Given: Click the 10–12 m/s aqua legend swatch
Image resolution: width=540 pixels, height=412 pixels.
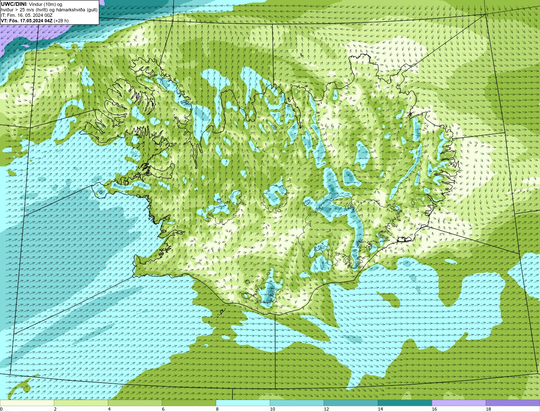Looking at the screenshot, I should tap(297, 403).
